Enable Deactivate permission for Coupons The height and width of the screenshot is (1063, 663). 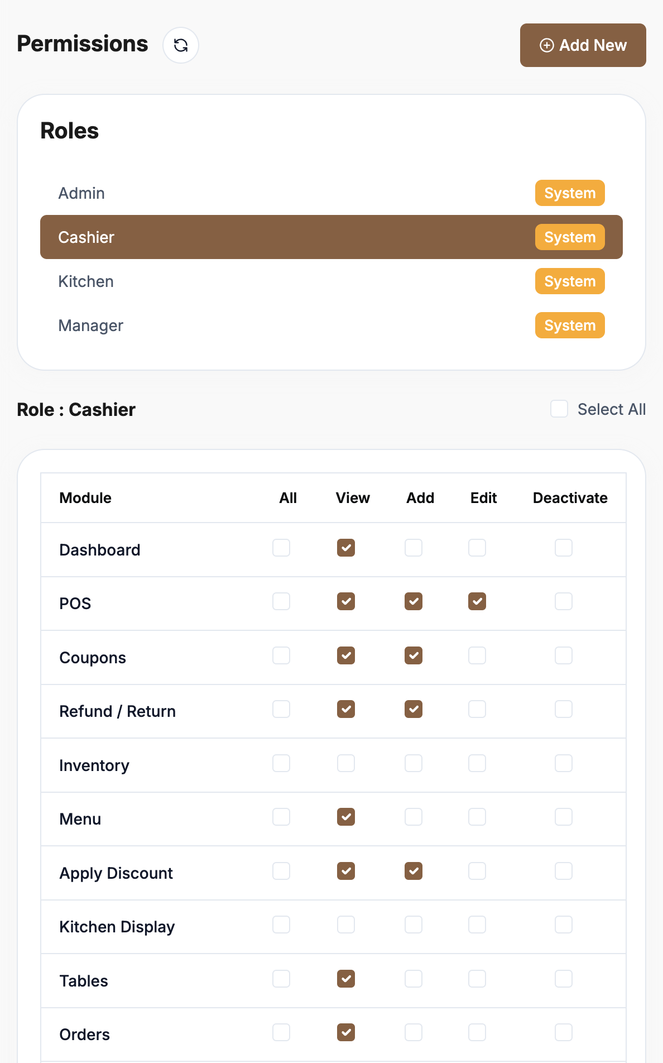point(564,655)
